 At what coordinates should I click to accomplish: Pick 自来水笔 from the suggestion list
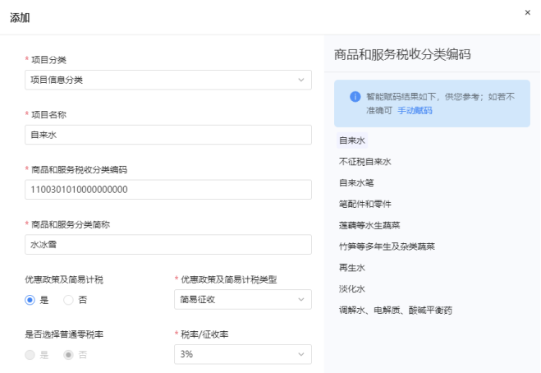[356, 182]
